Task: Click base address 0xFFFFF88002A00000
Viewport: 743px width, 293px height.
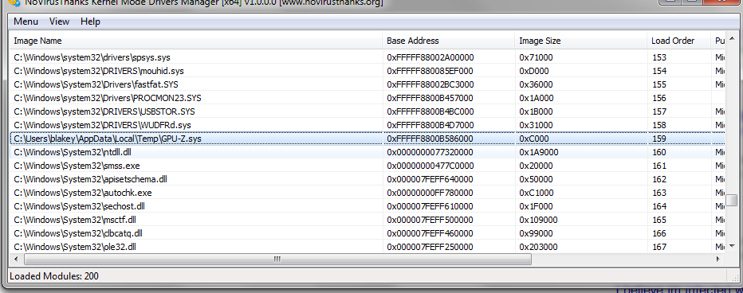Action: tap(430, 57)
